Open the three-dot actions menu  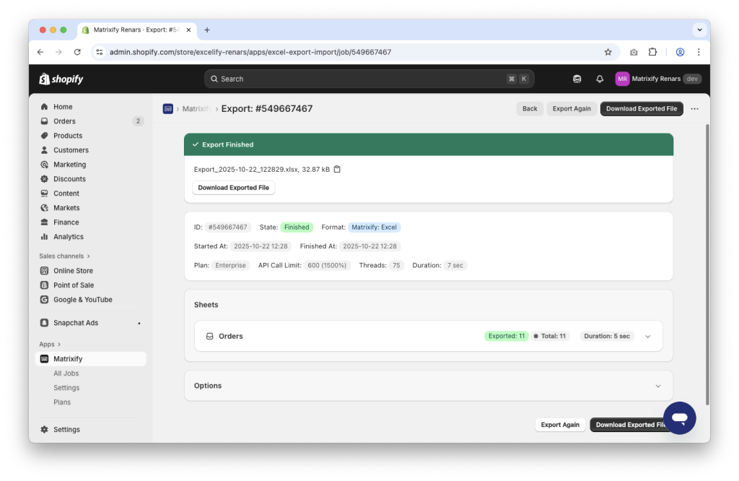point(694,108)
